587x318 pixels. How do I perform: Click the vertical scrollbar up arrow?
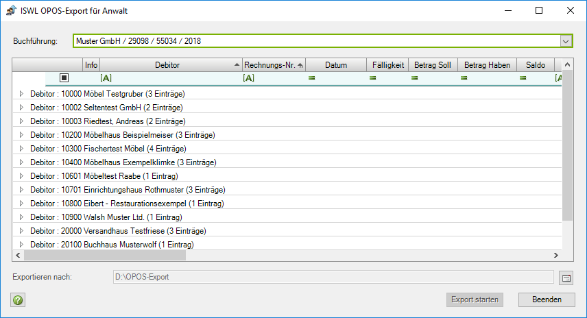(x=568, y=64)
